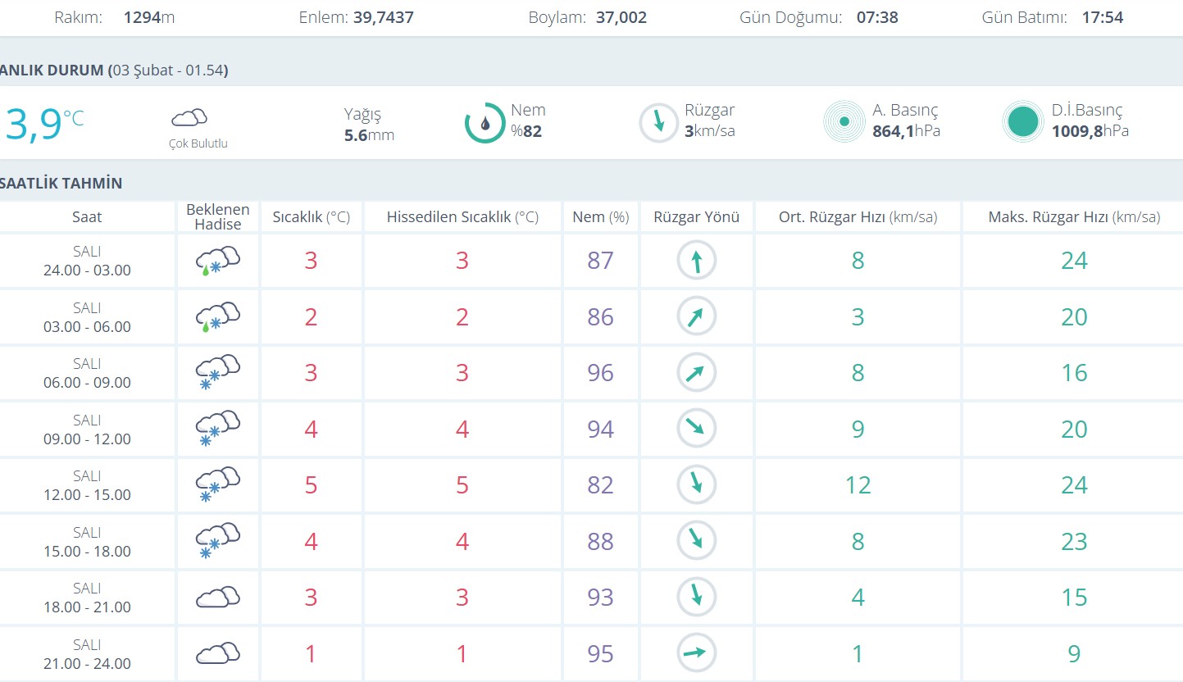
Task: Click the Hissedilen Sıcaklık column header
Action: pos(462,217)
